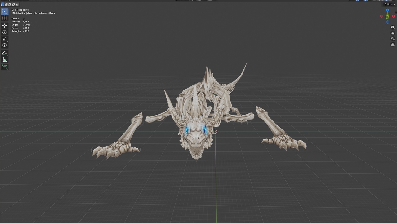
Task: Click "(3) Collection | dragon_bonedragon : Basis" text
Action: click(x=33, y=13)
